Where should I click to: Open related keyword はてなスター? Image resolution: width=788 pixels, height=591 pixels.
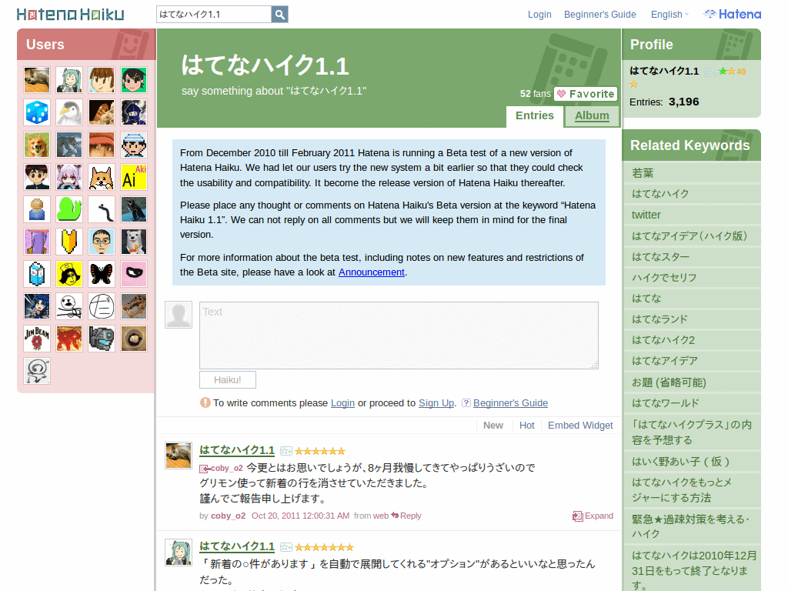pyautogui.click(x=659, y=257)
